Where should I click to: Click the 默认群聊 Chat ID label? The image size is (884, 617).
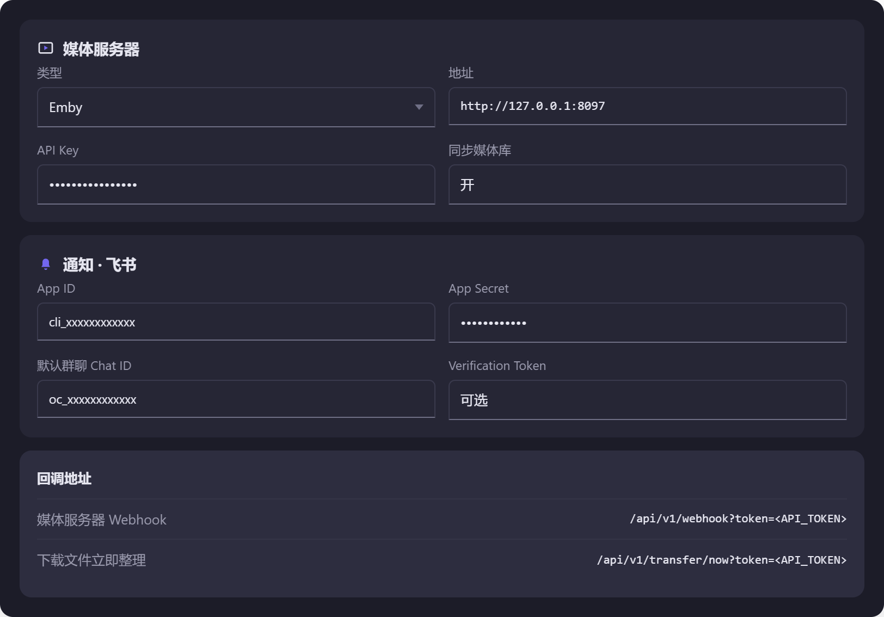[84, 366]
